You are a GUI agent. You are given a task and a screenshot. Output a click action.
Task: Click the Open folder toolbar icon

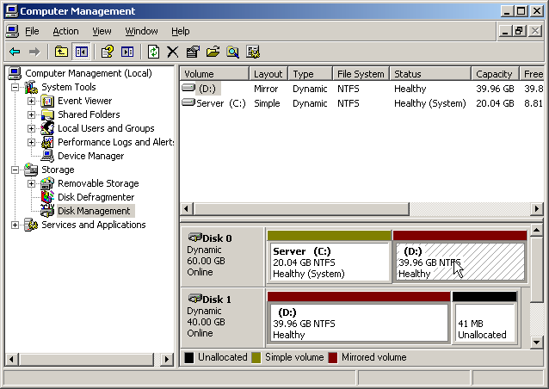(x=213, y=52)
